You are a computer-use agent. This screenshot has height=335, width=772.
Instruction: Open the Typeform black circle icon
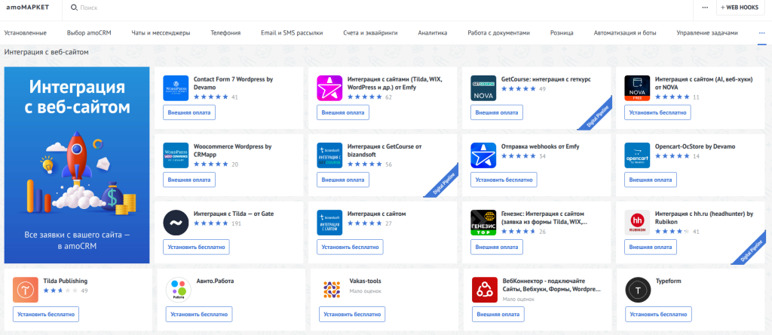click(638, 290)
